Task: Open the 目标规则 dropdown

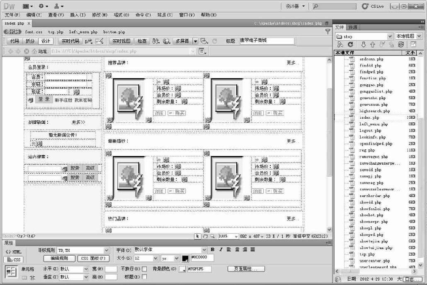Action: pyautogui.click(x=107, y=250)
